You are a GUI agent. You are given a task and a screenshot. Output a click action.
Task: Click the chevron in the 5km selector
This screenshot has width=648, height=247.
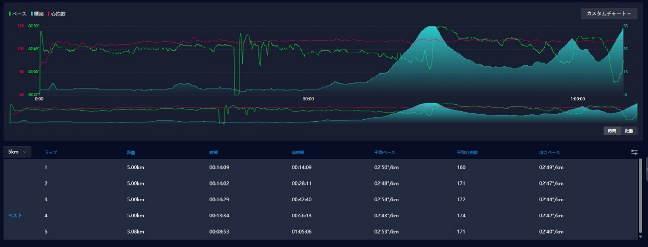point(25,152)
